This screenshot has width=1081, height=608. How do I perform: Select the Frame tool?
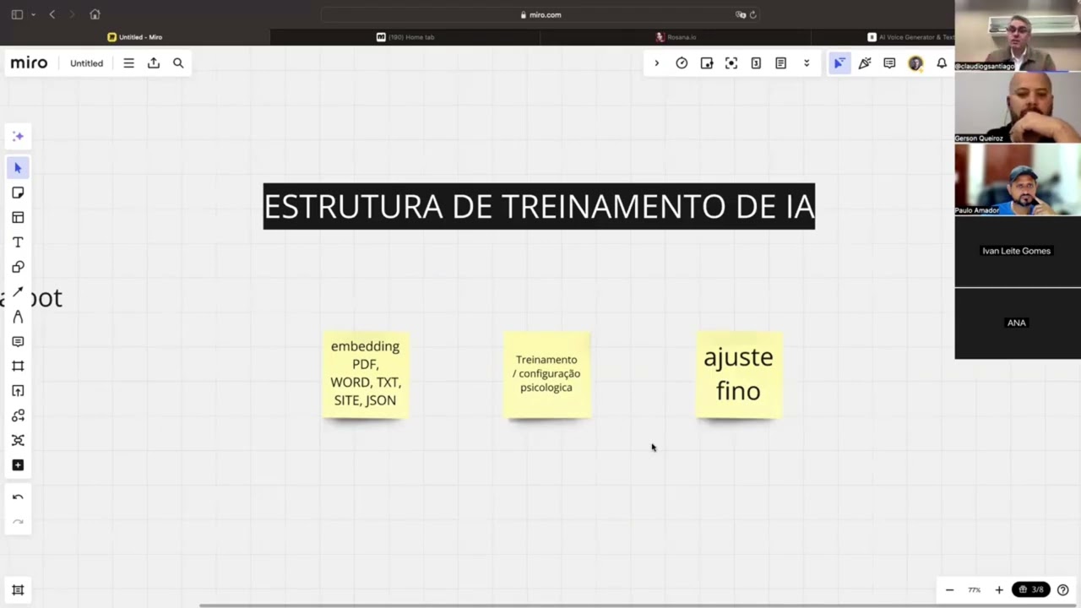click(x=18, y=366)
